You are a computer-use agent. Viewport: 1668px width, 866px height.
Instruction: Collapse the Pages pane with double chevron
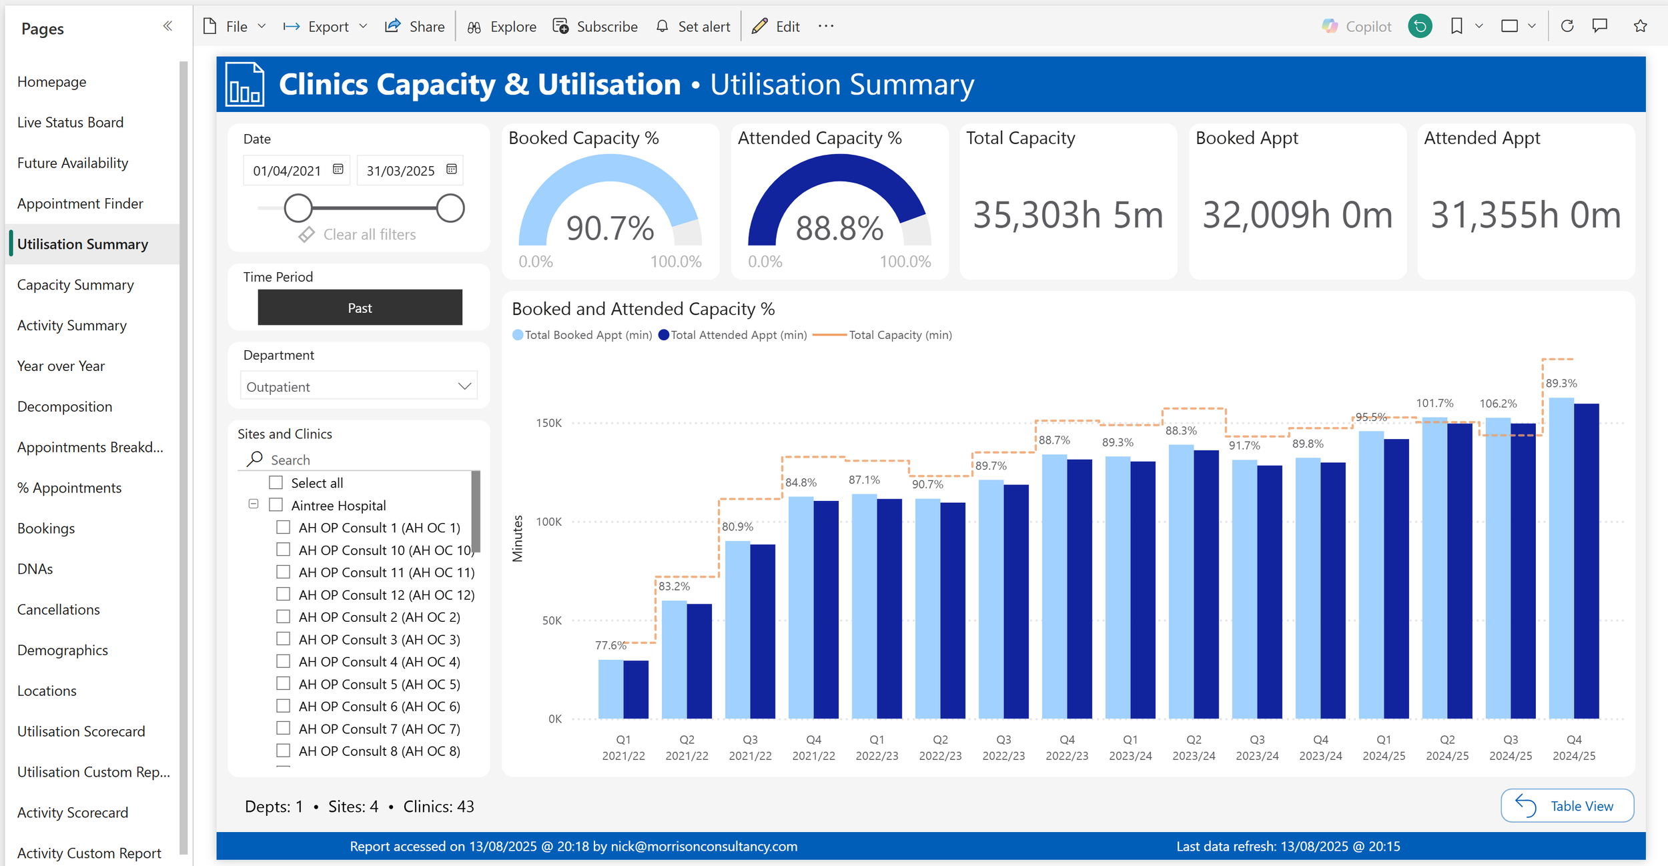click(x=167, y=26)
